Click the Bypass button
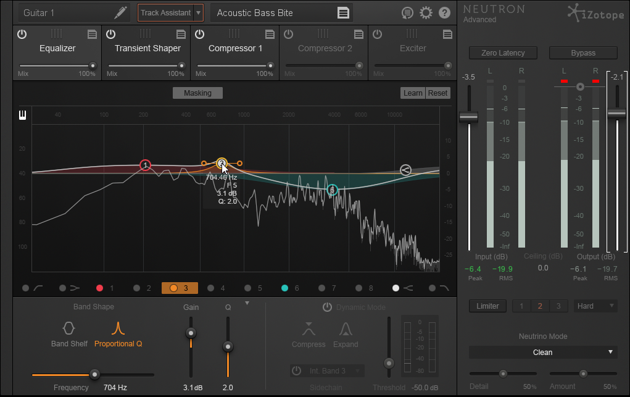 [x=583, y=52]
